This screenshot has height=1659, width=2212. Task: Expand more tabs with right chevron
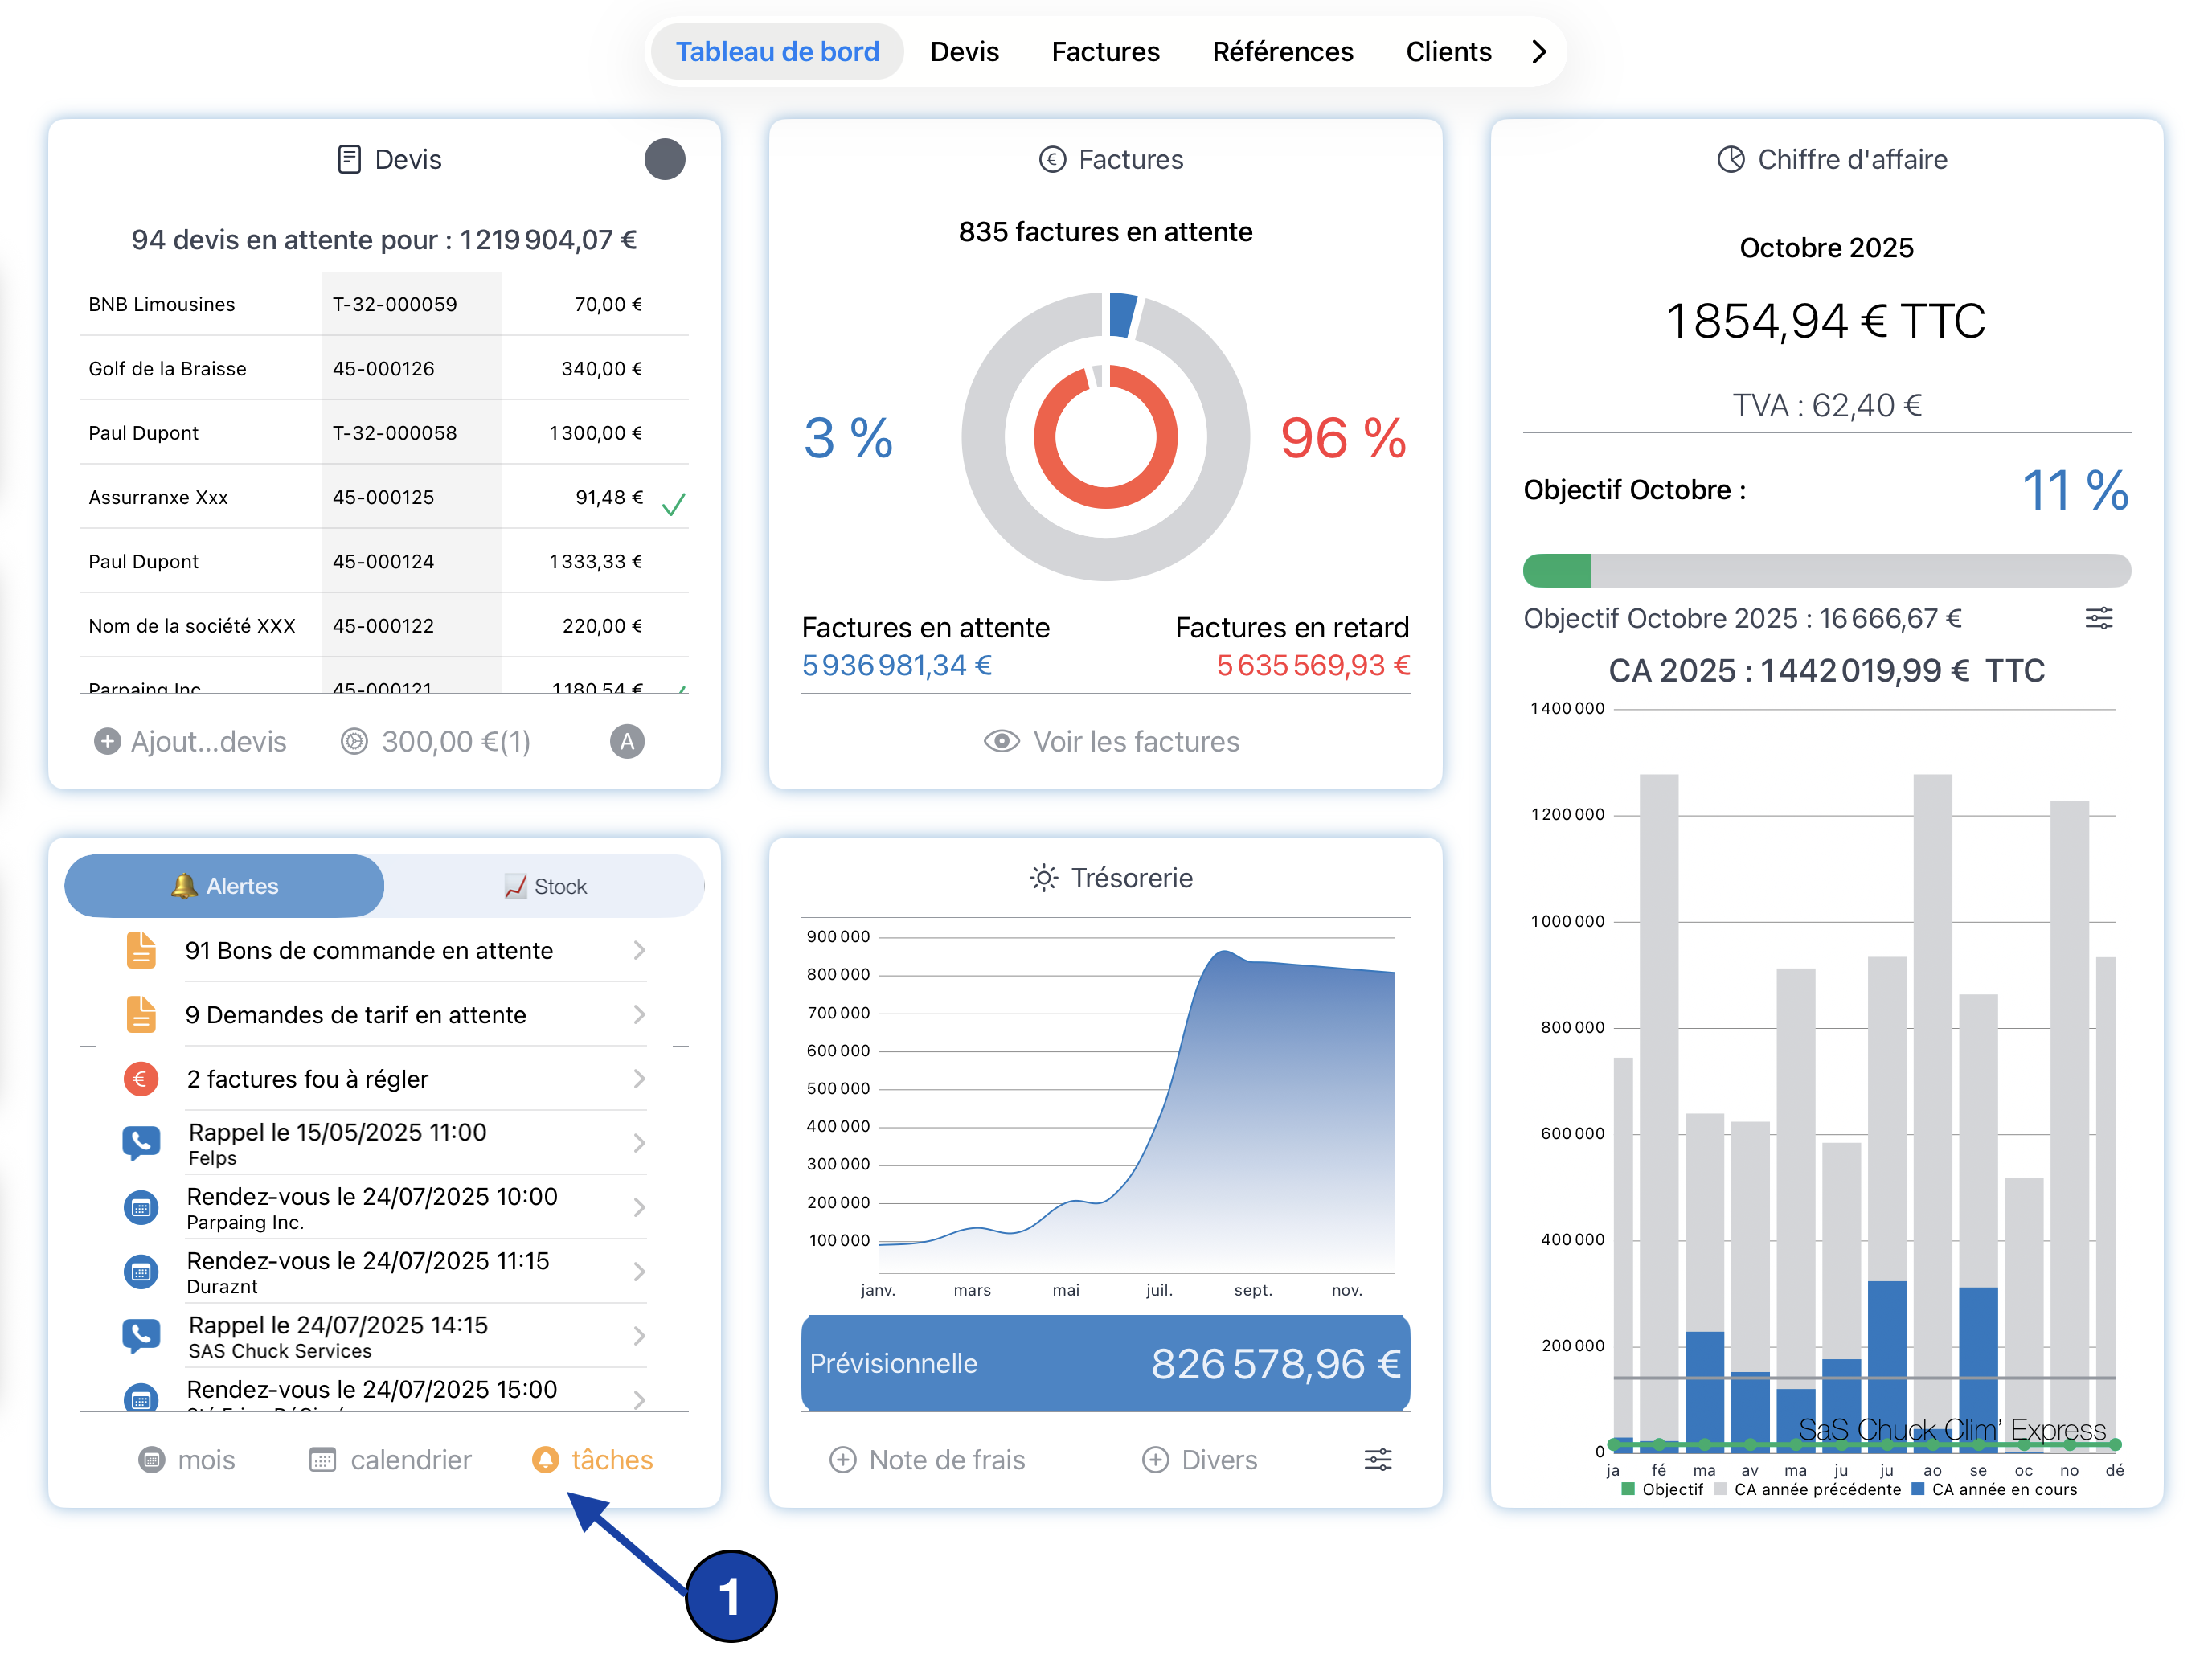pos(1539,51)
